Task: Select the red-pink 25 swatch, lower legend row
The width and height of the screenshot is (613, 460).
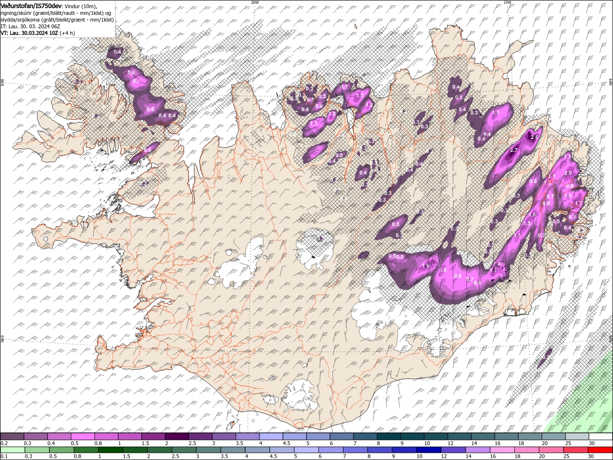Action: click(576, 450)
